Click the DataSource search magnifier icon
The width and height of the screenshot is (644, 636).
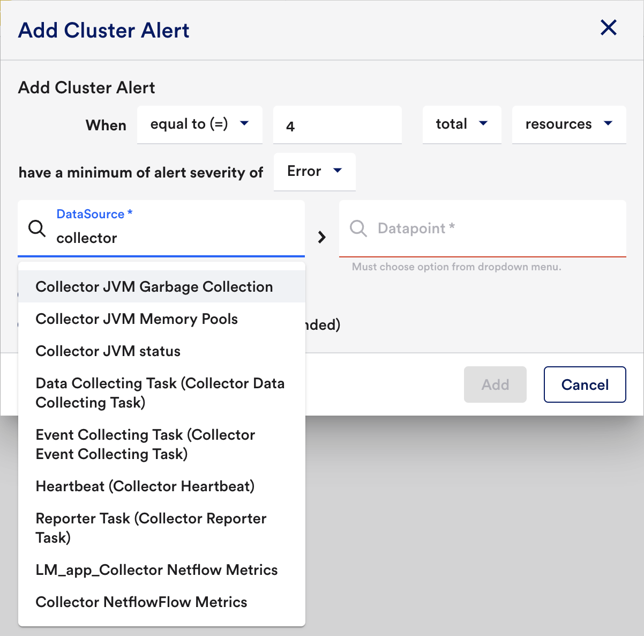(x=37, y=228)
